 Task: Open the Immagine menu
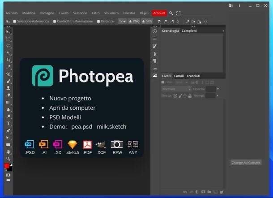47,13
